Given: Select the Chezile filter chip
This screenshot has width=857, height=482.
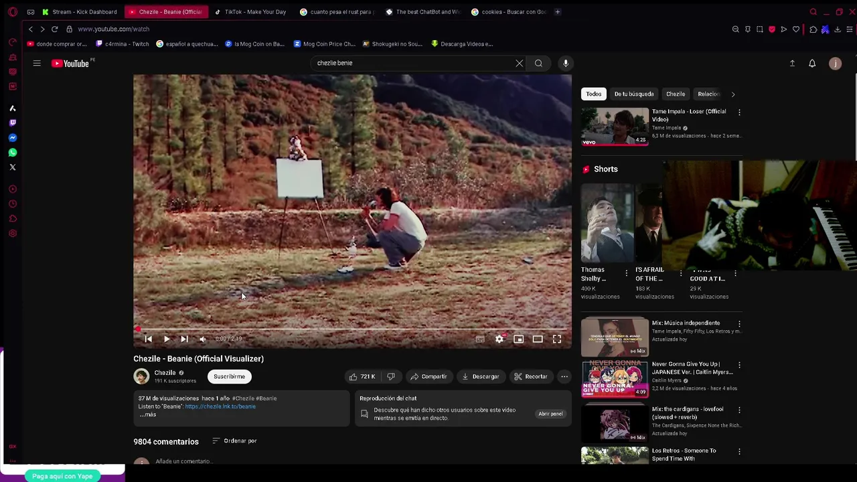Looking at the screenshot, I should tap(676, 94).
